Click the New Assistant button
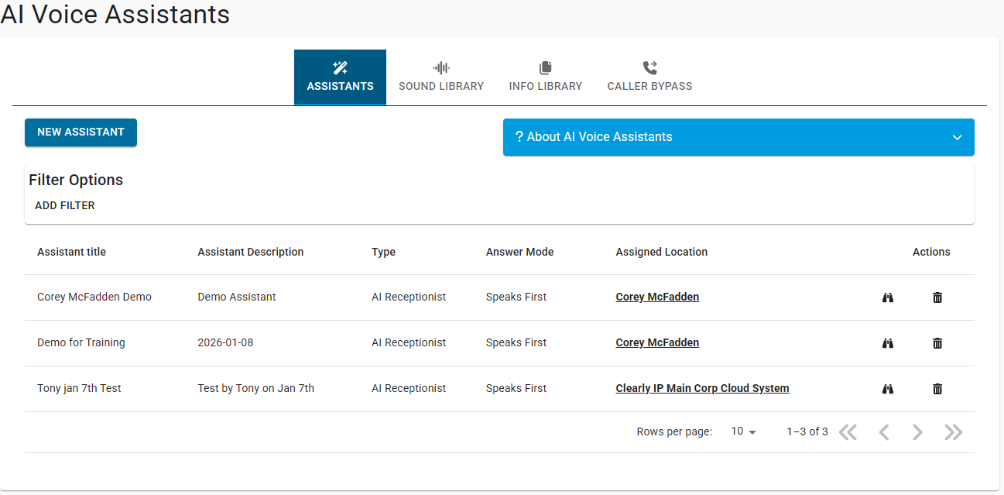The width and height of the screenshot is (1004, 495). [x=81, y=132]
